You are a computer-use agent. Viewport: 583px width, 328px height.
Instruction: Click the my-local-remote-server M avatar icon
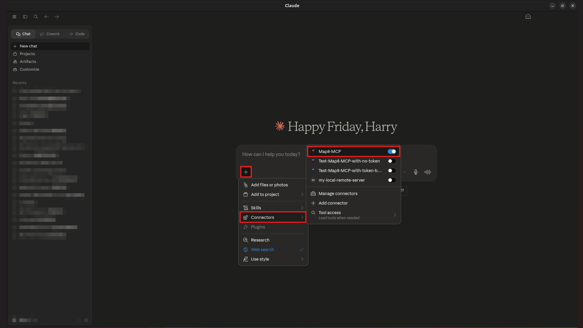313,180
